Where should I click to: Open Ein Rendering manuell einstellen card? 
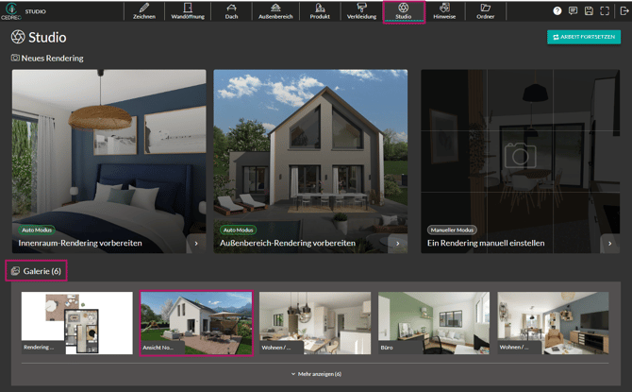(x=521, y=162)
